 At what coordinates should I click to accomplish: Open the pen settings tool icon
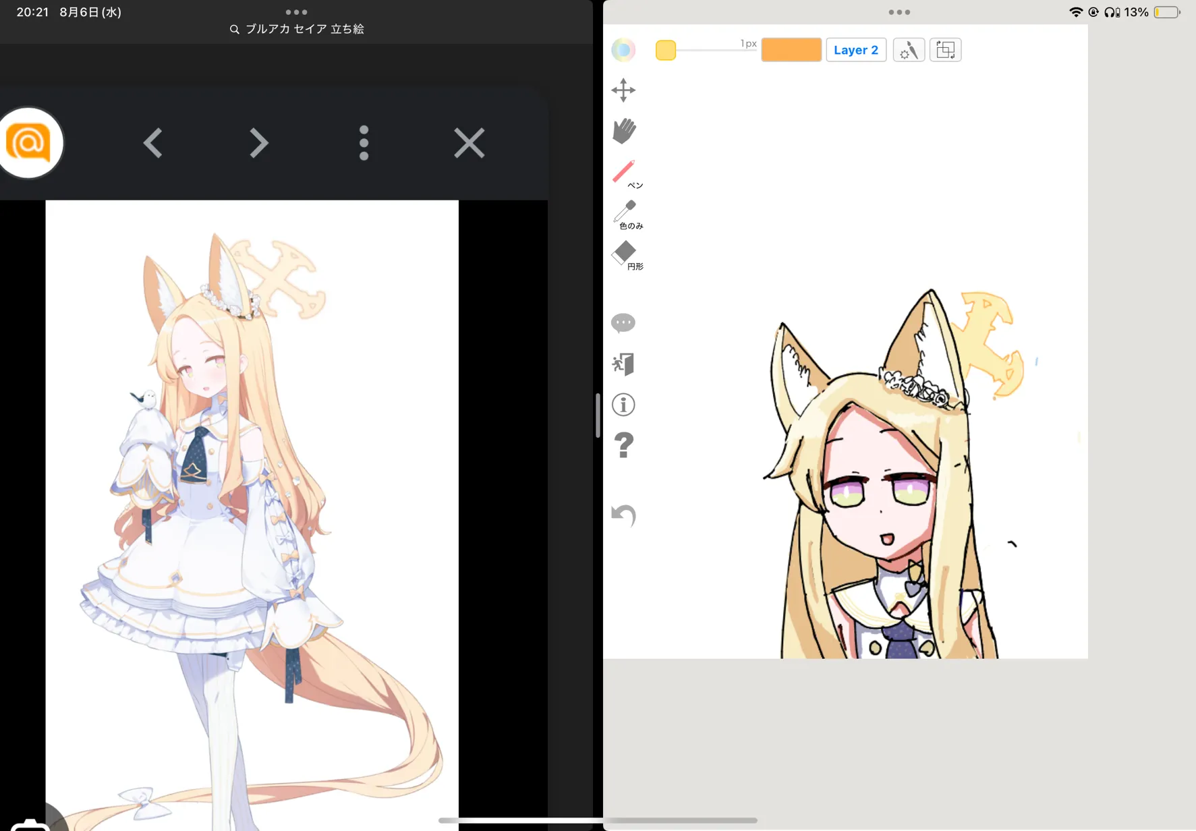point(909,50)
